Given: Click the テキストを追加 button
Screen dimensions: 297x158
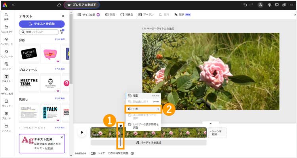Looking at the screenshot, I should (x=42, y=24).
